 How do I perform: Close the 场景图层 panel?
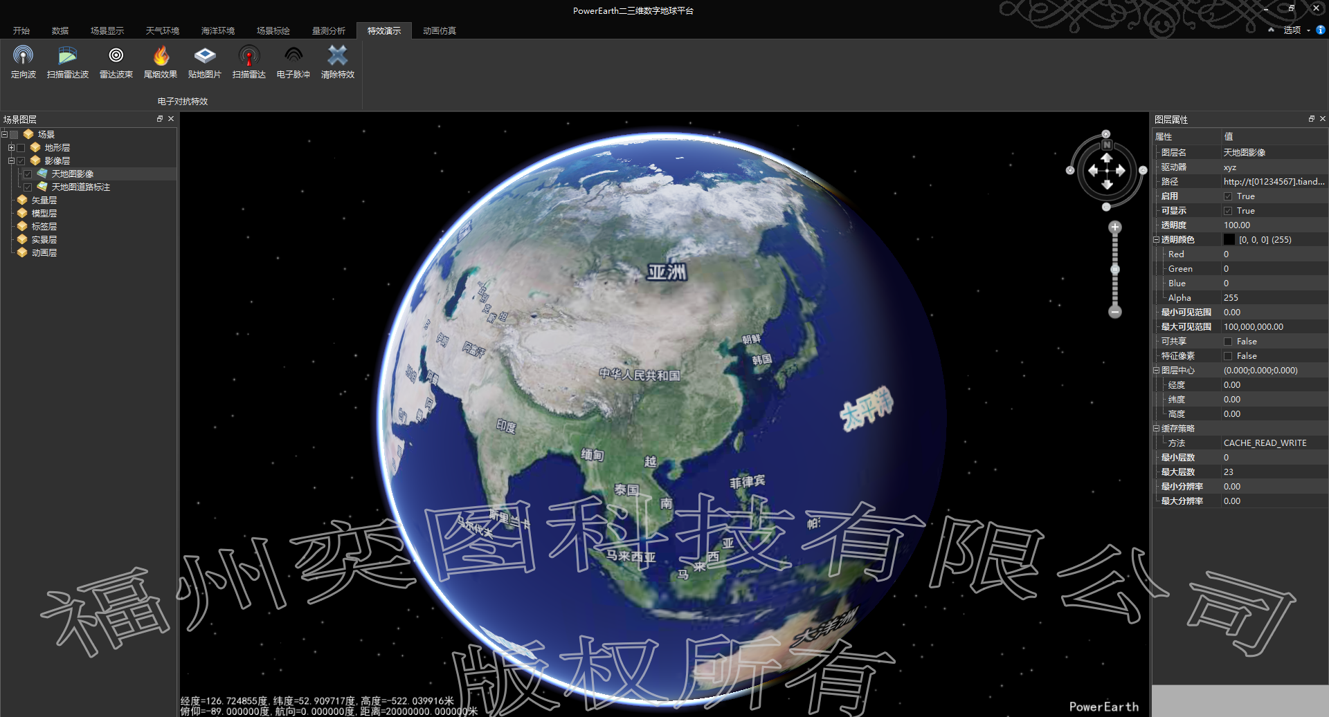pyautogui.click(x=171, y=119)
